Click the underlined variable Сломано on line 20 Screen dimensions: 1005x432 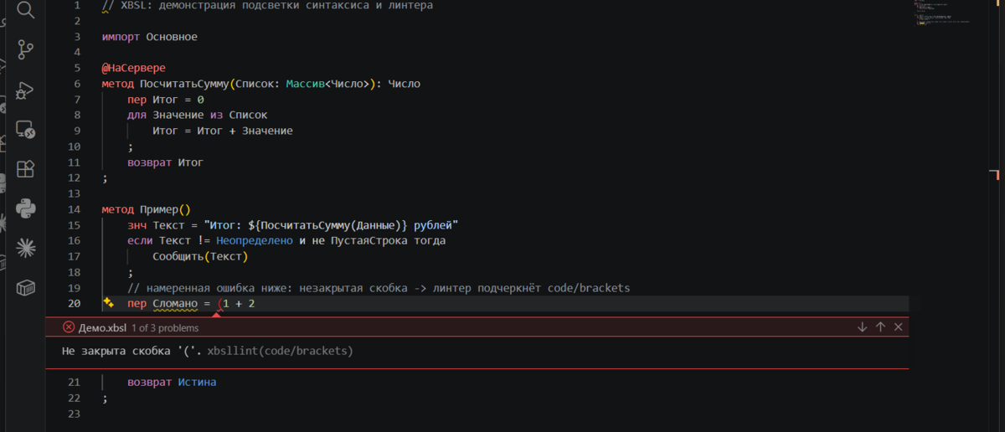tap(175, 303)
